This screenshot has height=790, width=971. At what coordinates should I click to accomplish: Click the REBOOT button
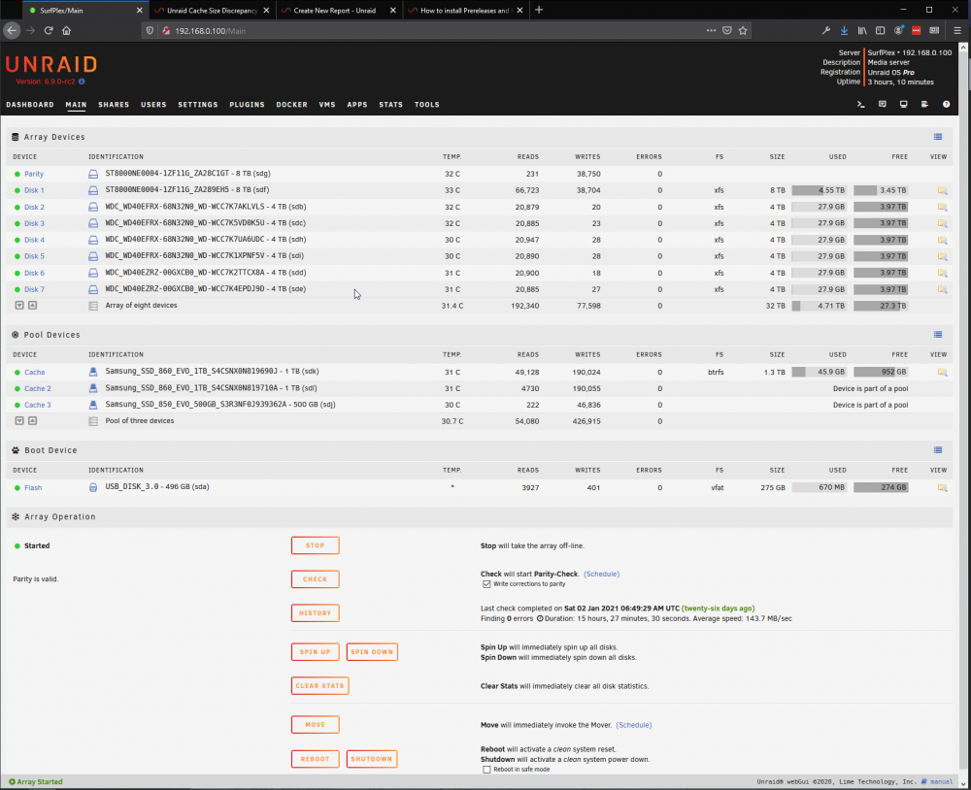point(316,759)
